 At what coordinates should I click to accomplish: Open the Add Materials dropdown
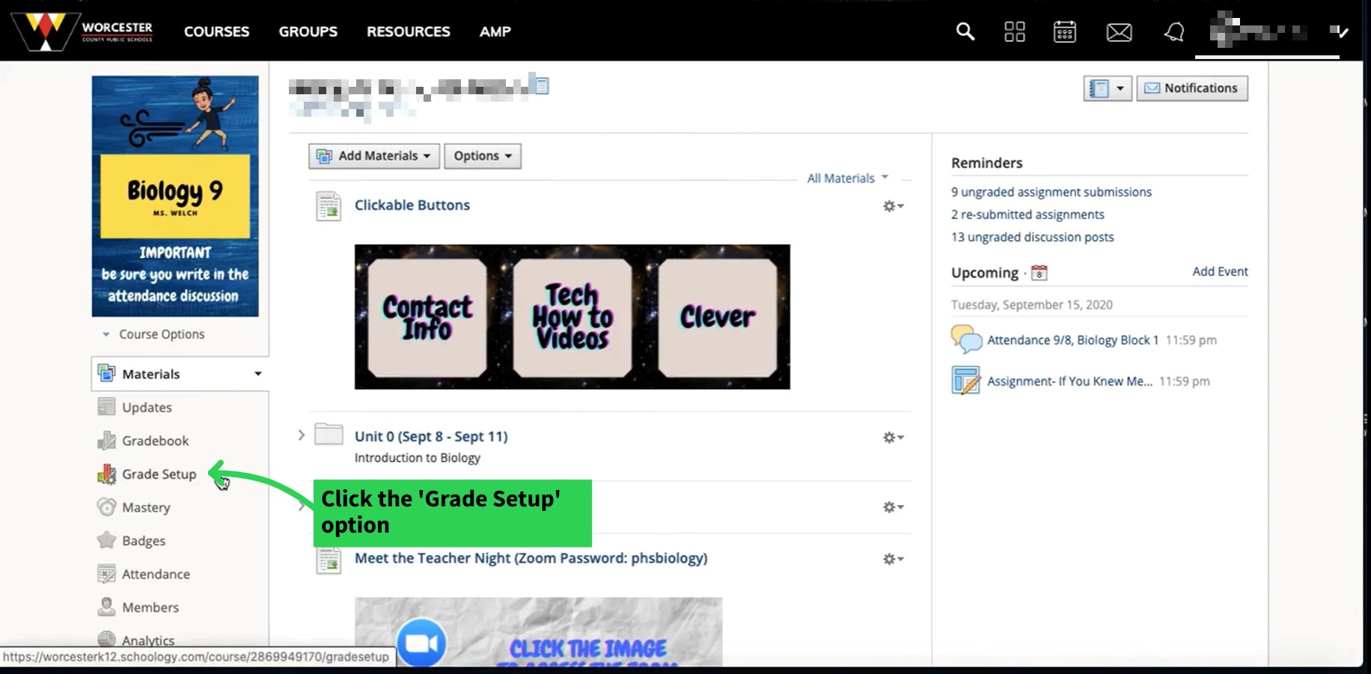click(374, 156)
